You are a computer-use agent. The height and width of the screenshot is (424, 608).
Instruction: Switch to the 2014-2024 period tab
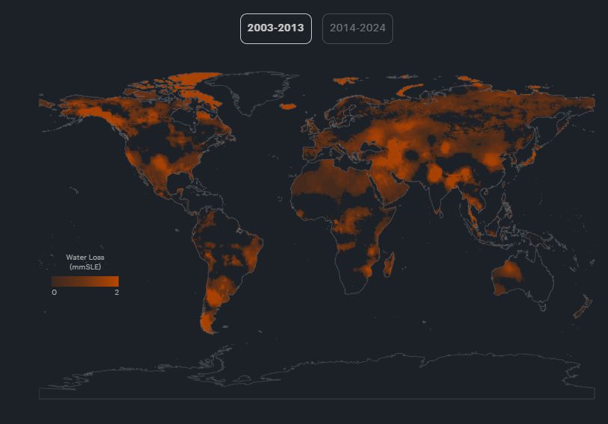(357, 28)
